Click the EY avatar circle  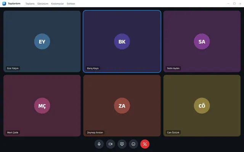click(42, 41)
